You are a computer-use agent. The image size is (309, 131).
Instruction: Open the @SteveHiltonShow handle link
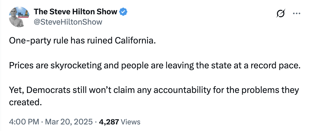68,22
